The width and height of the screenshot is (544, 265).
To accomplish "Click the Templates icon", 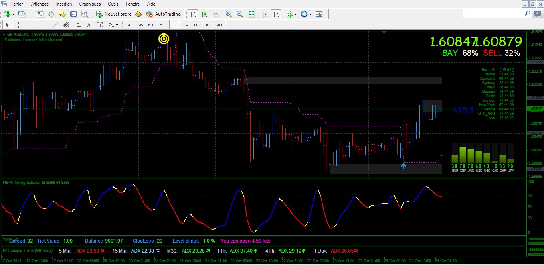I will [x=319, y=14].
